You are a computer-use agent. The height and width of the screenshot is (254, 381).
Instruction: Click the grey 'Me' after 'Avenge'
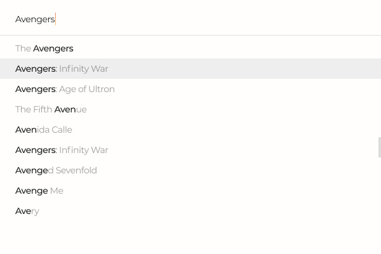click(57, 190)
